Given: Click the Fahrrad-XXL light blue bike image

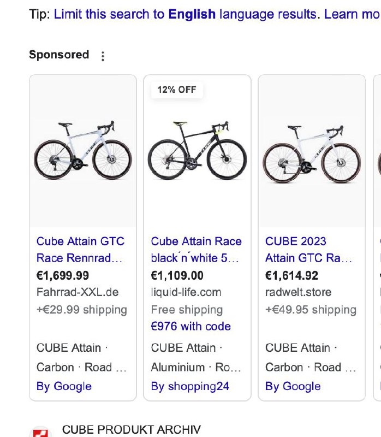Looking at the screenshot, I should [x=82, y=151].
